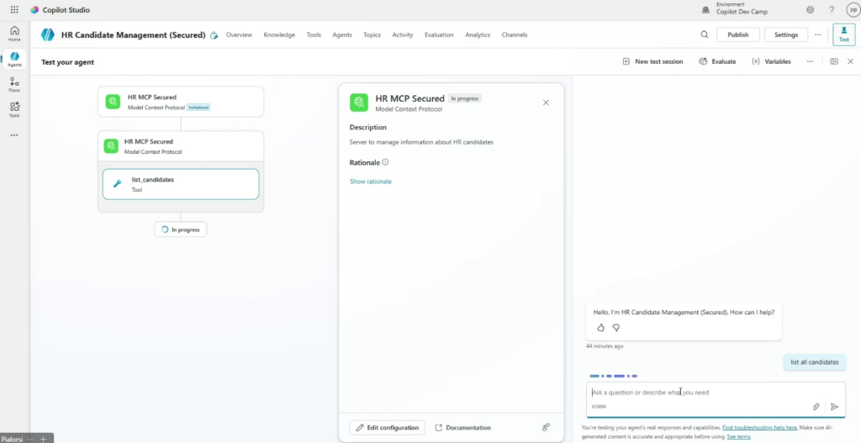Open the Overview tab
This screenshot has height=443, width=861.
click(x=239, y=34)
